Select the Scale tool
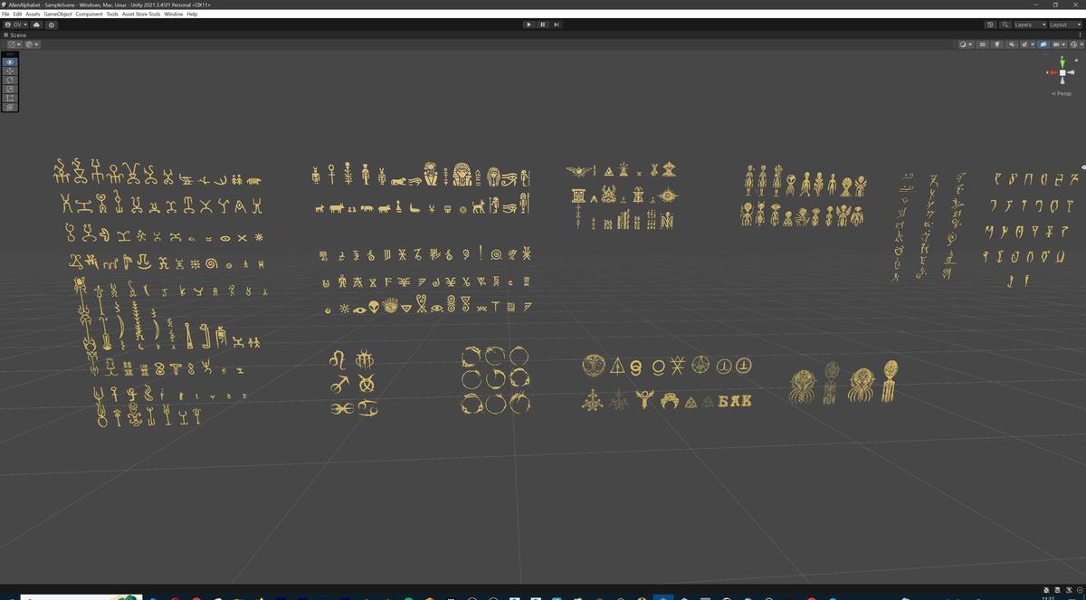This screenshot has height=600, width=1086. [9, 88]
